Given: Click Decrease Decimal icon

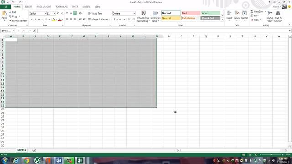Looking at the screenshot, I should tap(133, 19).
